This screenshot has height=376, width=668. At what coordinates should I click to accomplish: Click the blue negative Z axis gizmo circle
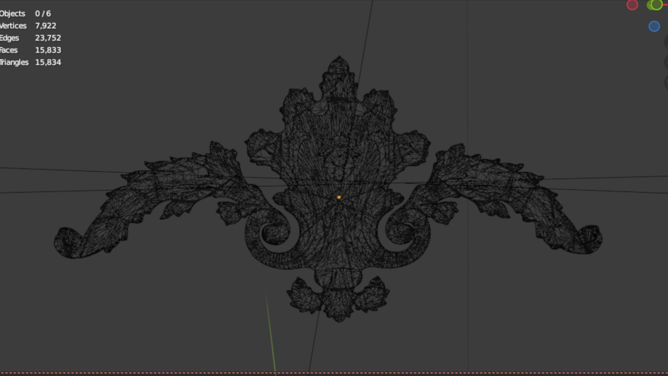click(x=654, y=26)
